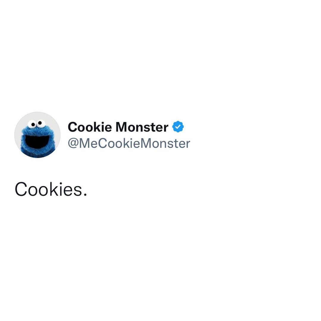Click the left googly eye of Cookie Monster
321x321 pixels.
32,124
